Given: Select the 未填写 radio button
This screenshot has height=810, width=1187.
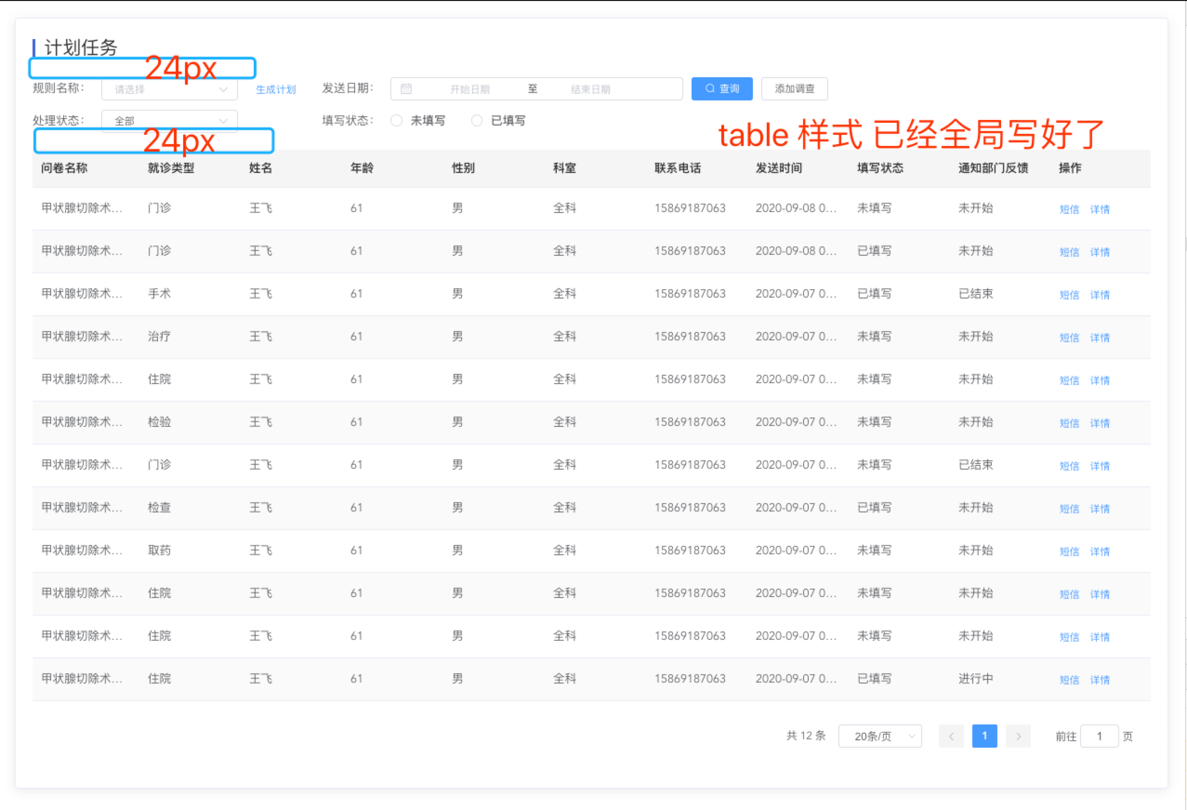Looking at the screenshot, I should (396, 120).
